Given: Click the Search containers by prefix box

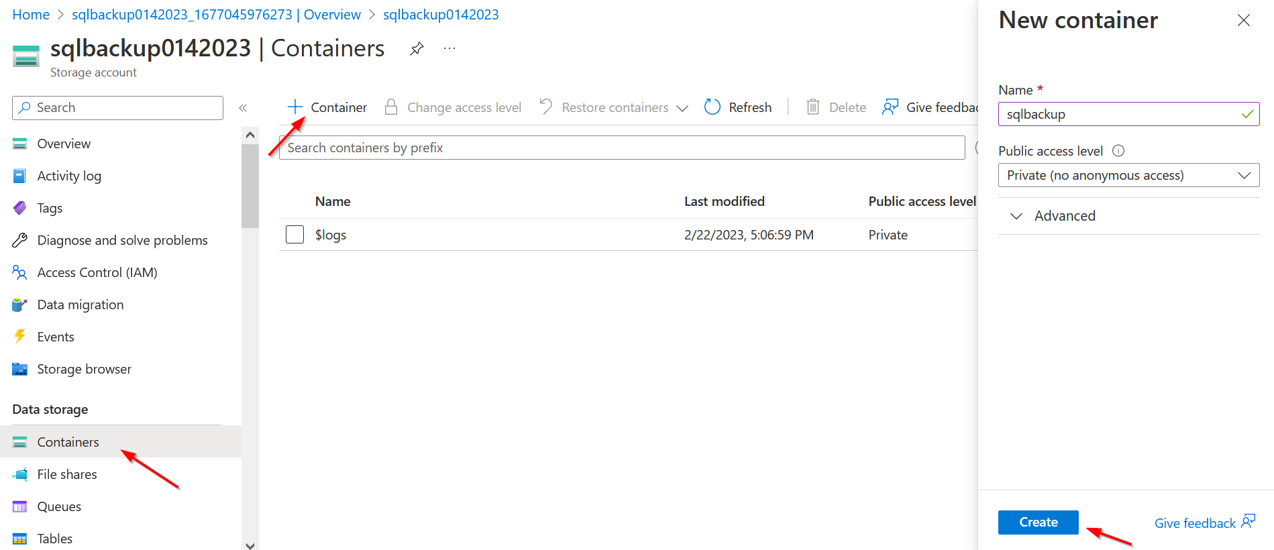Looking at the screenshot, I should tap(622, 148).
